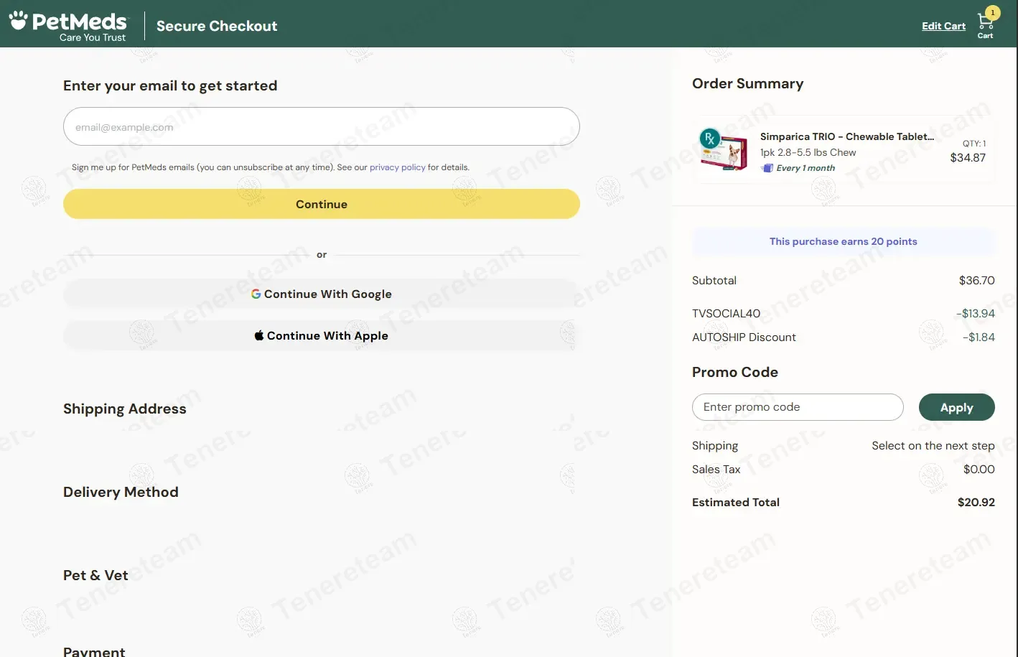
Task: Select the Simparica TRIO product title
Action: coord(846,136)
